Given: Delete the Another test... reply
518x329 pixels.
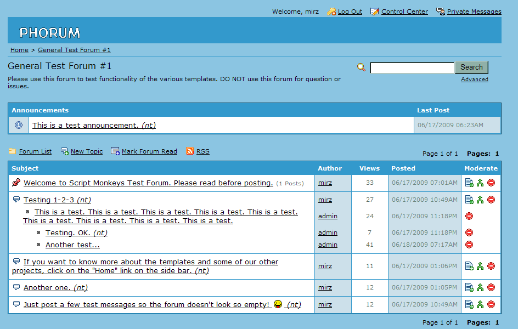Looking at the screenshot, I should coord(469,245).
